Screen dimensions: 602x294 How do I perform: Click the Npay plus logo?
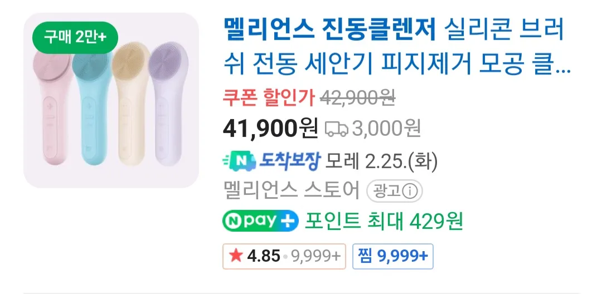point(260,221)
